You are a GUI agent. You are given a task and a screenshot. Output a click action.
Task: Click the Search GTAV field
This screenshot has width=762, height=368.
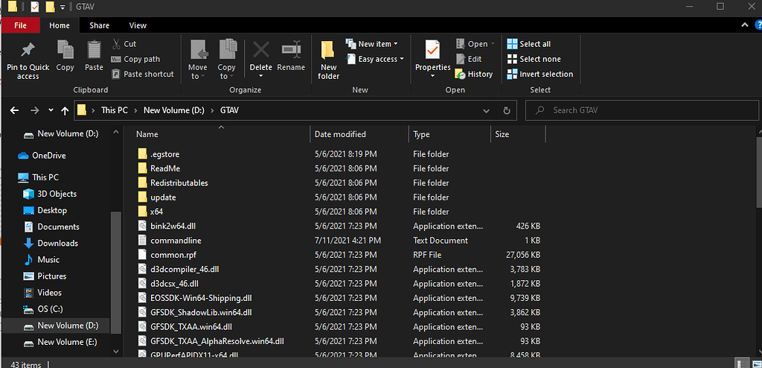click(641, 110)
